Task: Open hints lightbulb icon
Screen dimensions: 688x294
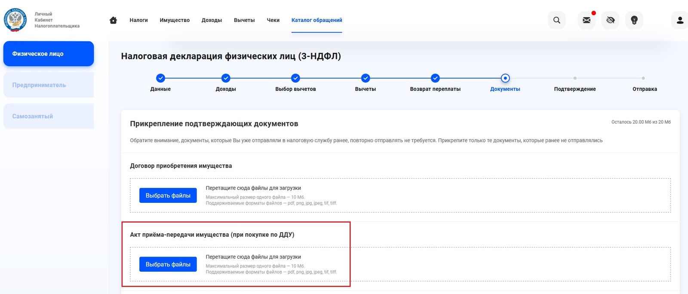Action: (634, 20)
